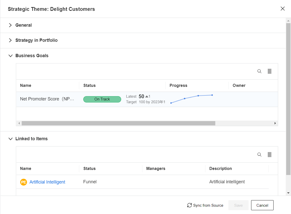
Task: Click the horizontal scrollbar right arrow
Action: [275, 123]
